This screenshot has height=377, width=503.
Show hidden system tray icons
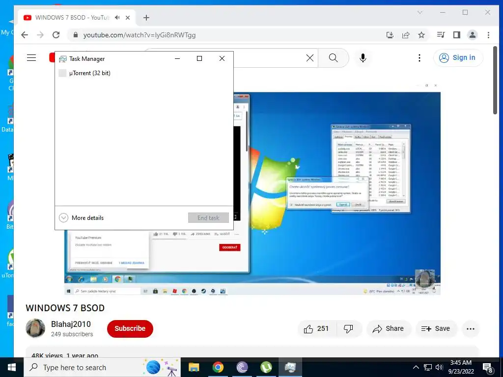click(416, 367)
